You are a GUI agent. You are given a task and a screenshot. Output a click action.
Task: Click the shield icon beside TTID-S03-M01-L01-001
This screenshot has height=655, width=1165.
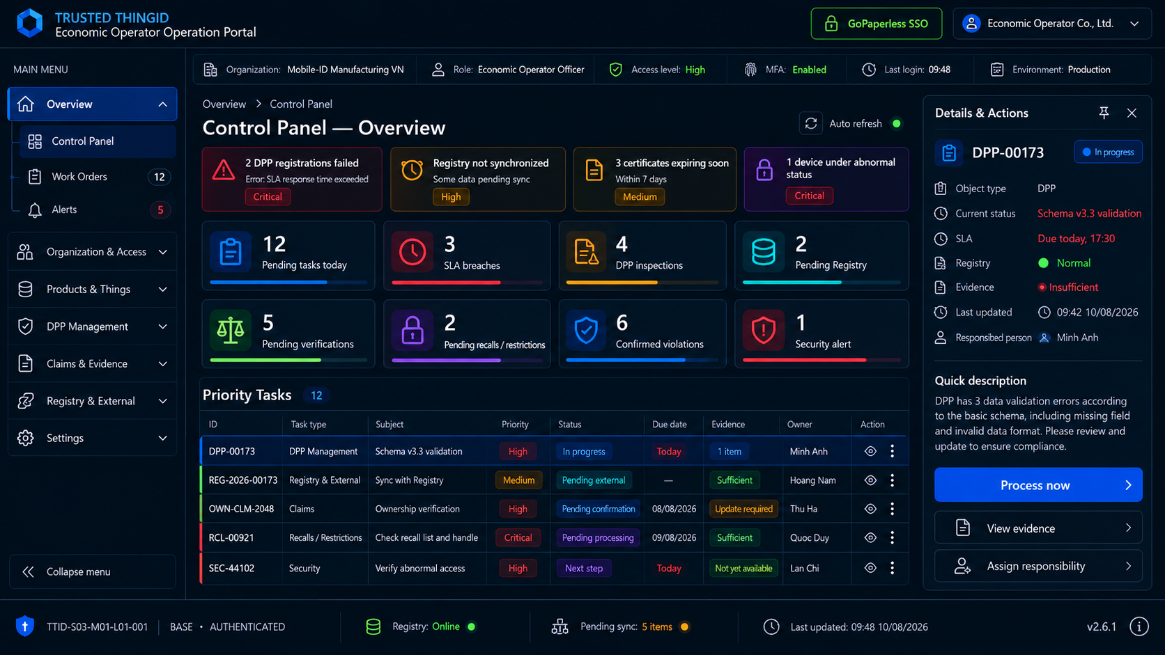point(25,626)
